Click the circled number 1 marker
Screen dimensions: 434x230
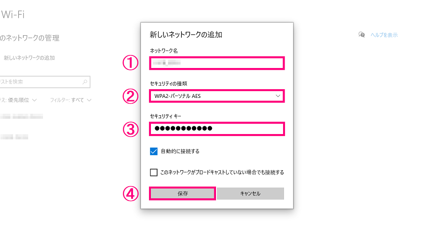(x=130, y=63)
